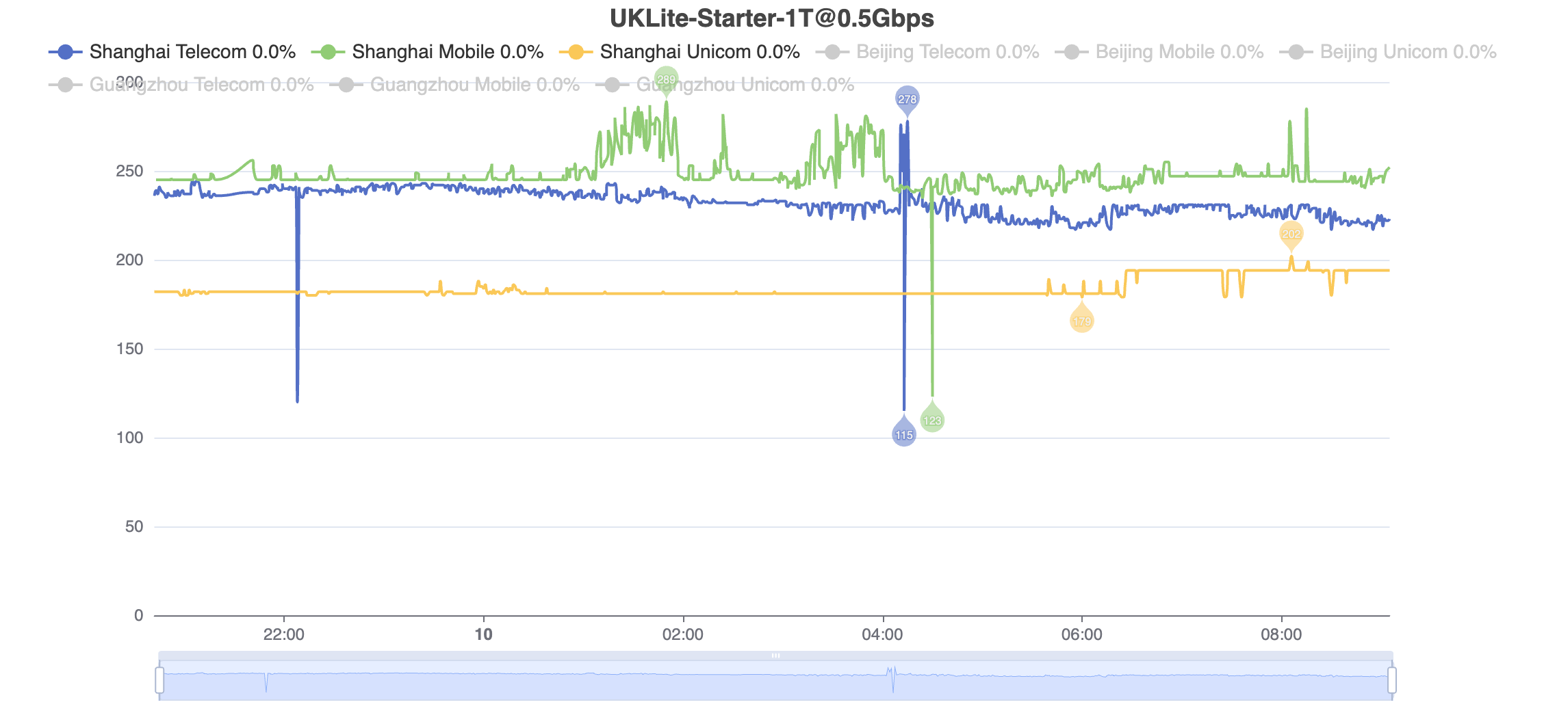Enable the Beijing Telecom series
The width and height of the screenshot is (1544, 711).
(x=927, y=52)
